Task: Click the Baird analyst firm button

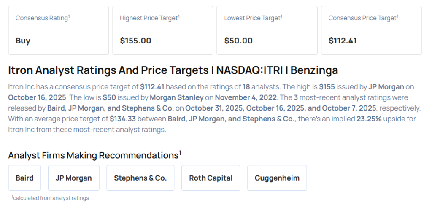Action: coord(24,178)
